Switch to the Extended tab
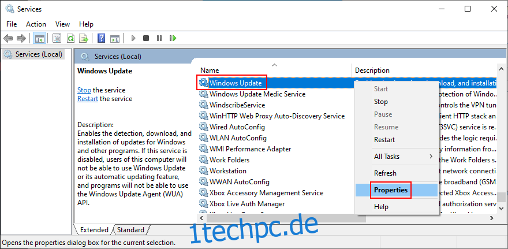The width and height of the screenshot is (508, 249). coord(94,230)
